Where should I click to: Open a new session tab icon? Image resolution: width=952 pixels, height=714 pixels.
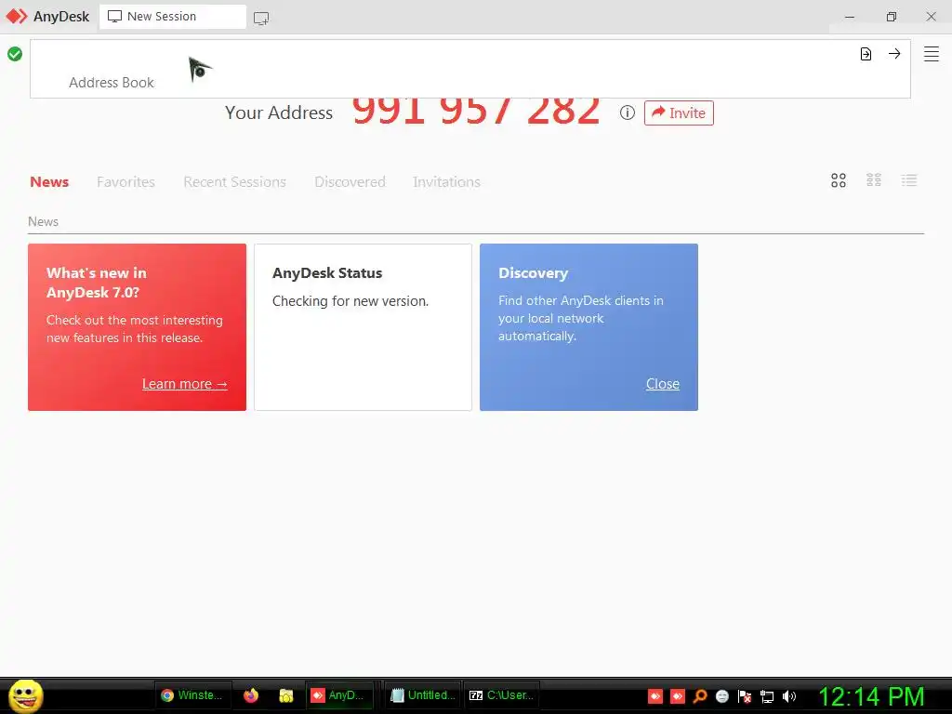point(261,19)
